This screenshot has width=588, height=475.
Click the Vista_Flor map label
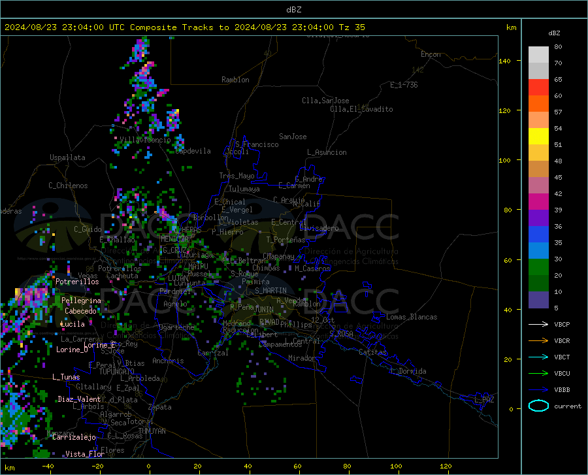(x=85, y=454)
